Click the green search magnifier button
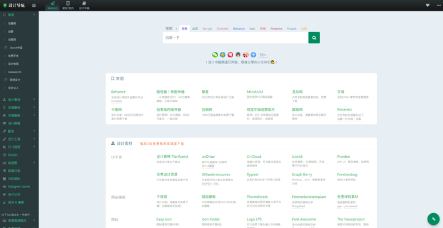 [314, 38]
